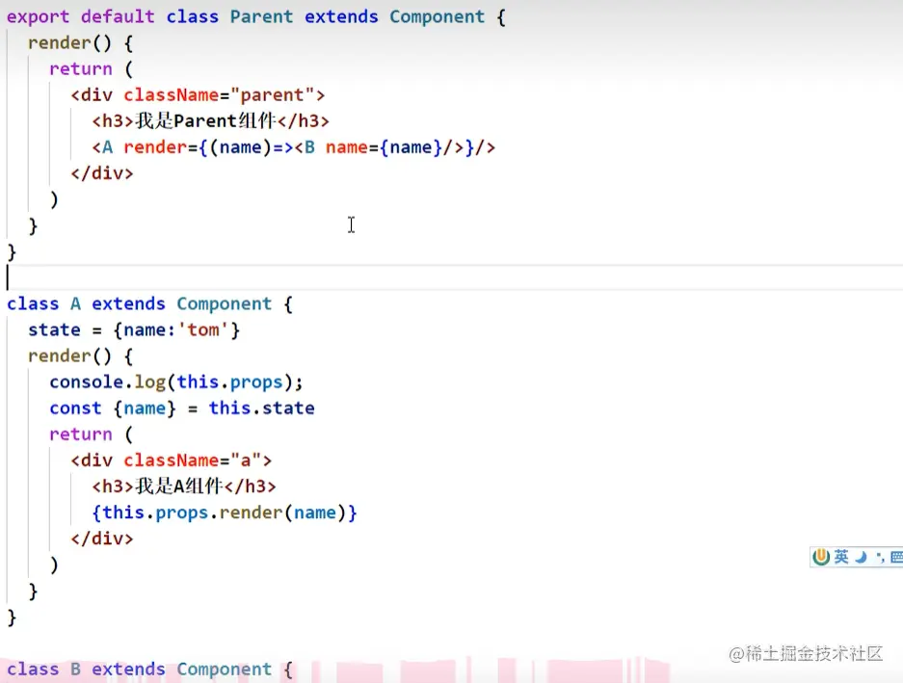Click the 'class A extends Component' line
The image size is (903, 683).
pyautogui.click(x=149, y=303)
